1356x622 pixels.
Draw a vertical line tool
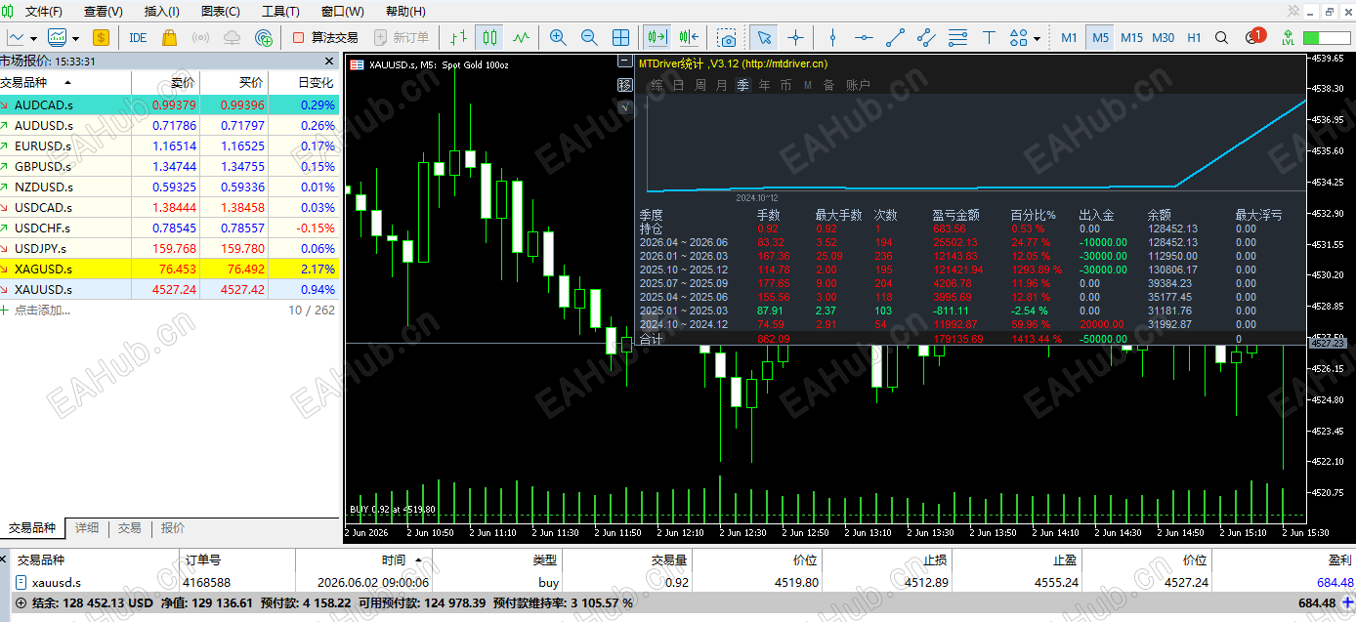pos(832,37)
